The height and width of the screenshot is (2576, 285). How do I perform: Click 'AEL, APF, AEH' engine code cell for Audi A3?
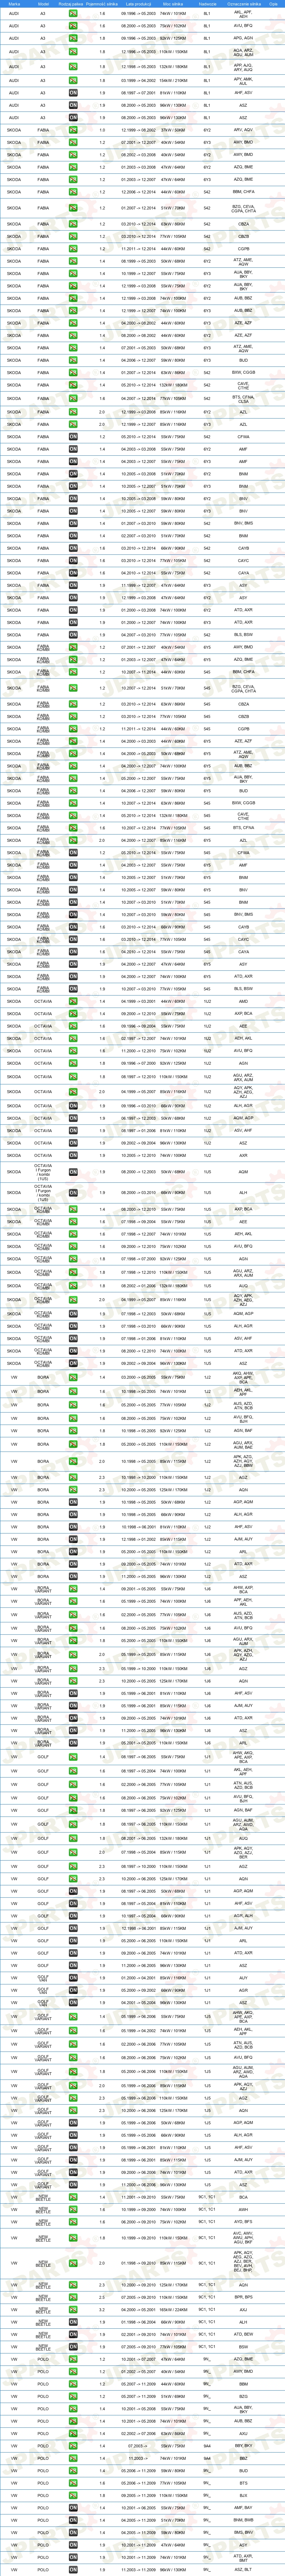click(243, 14)
